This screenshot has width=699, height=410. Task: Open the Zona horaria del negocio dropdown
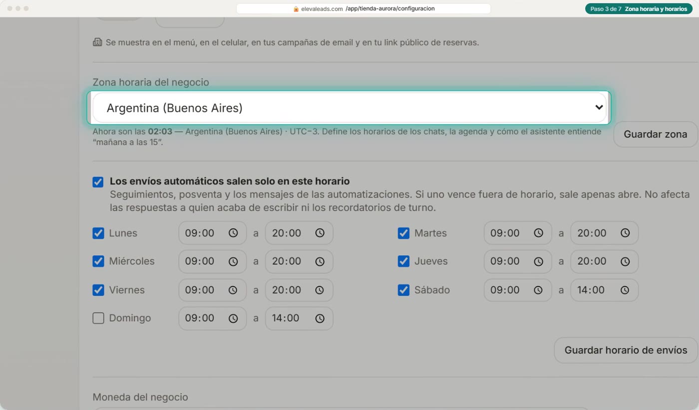coord(349,108)
